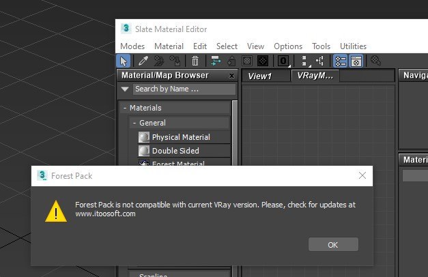Open the Material menu
This screenshot has height=277, width=428.
(x=169, y=46)
